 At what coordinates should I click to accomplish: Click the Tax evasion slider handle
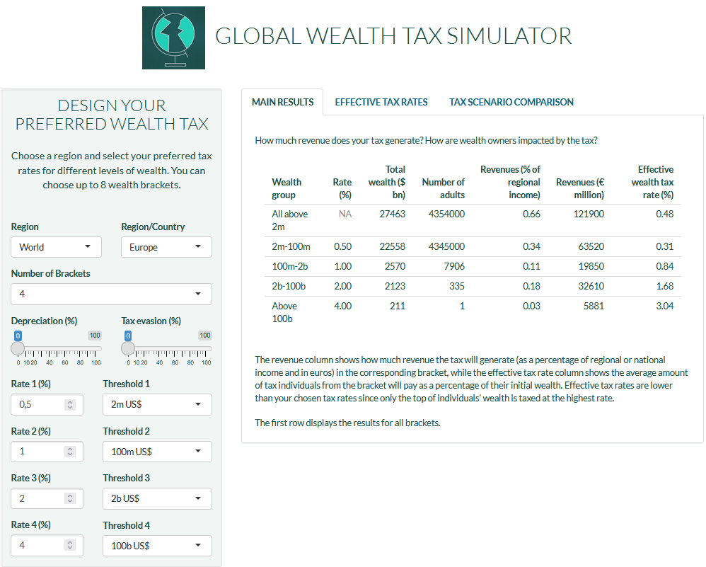(x=128, y=349)
